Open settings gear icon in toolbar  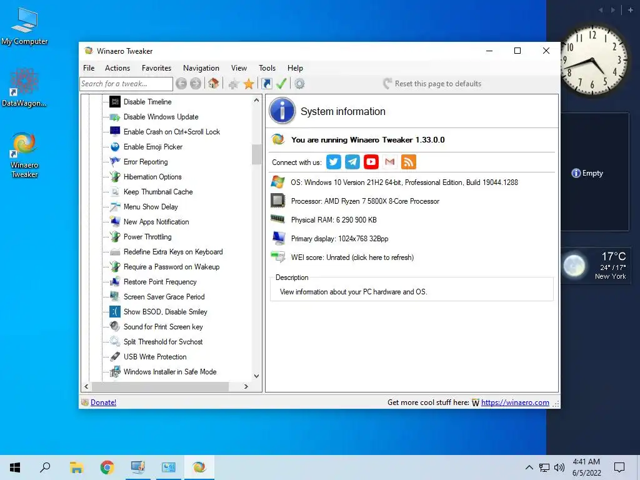tap(299, 84)
